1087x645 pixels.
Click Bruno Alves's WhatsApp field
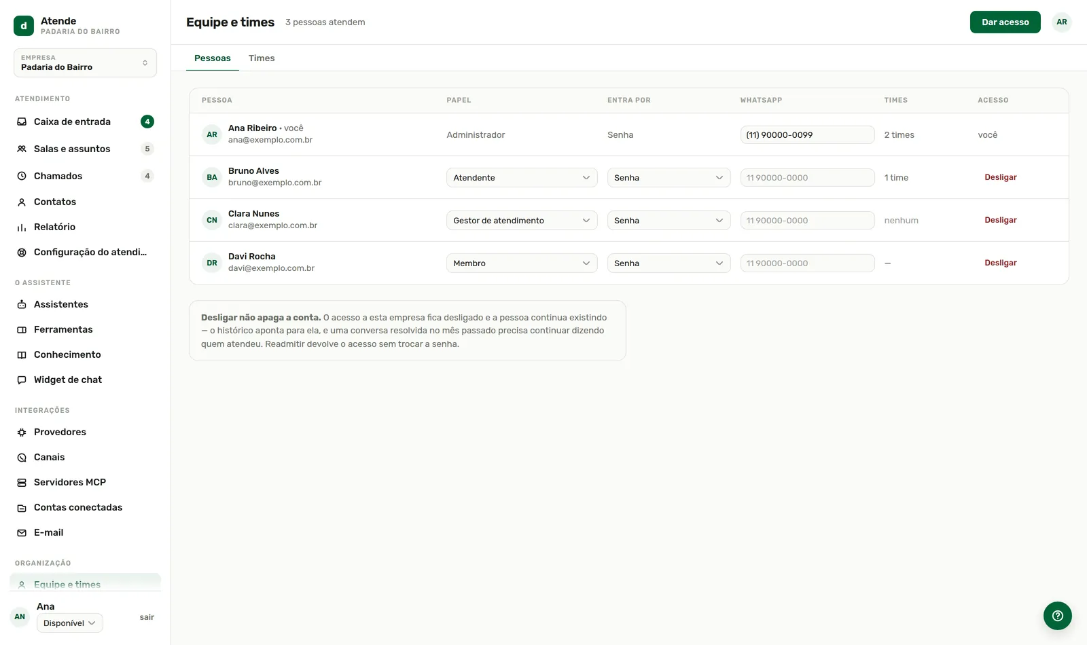pos(807,177)
